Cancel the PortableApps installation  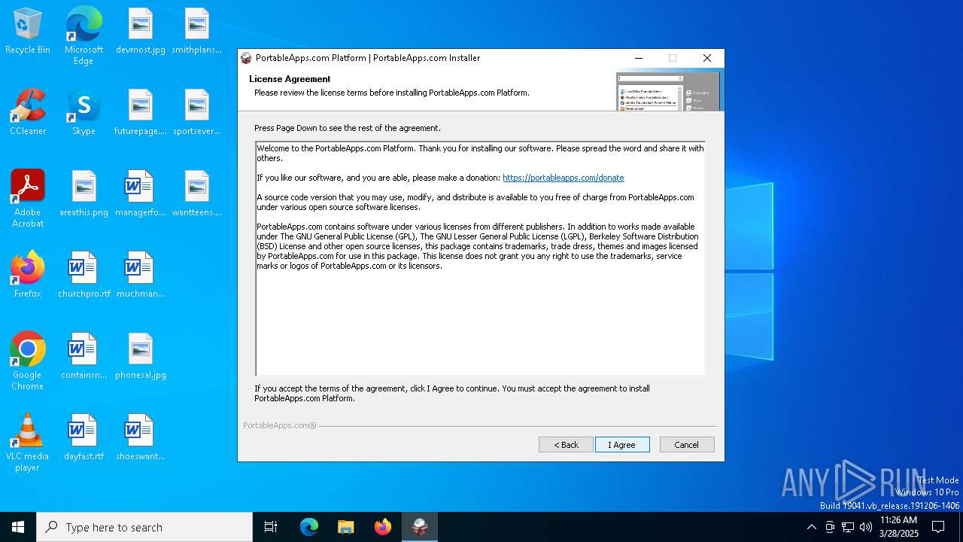(687, 445)
